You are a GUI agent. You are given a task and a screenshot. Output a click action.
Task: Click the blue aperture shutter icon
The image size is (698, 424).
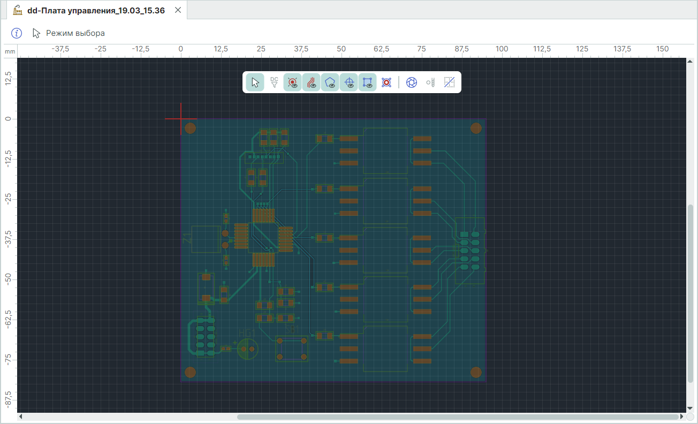click(411, 82)
